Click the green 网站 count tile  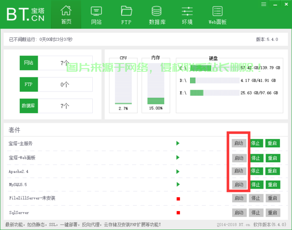point(29,63)
